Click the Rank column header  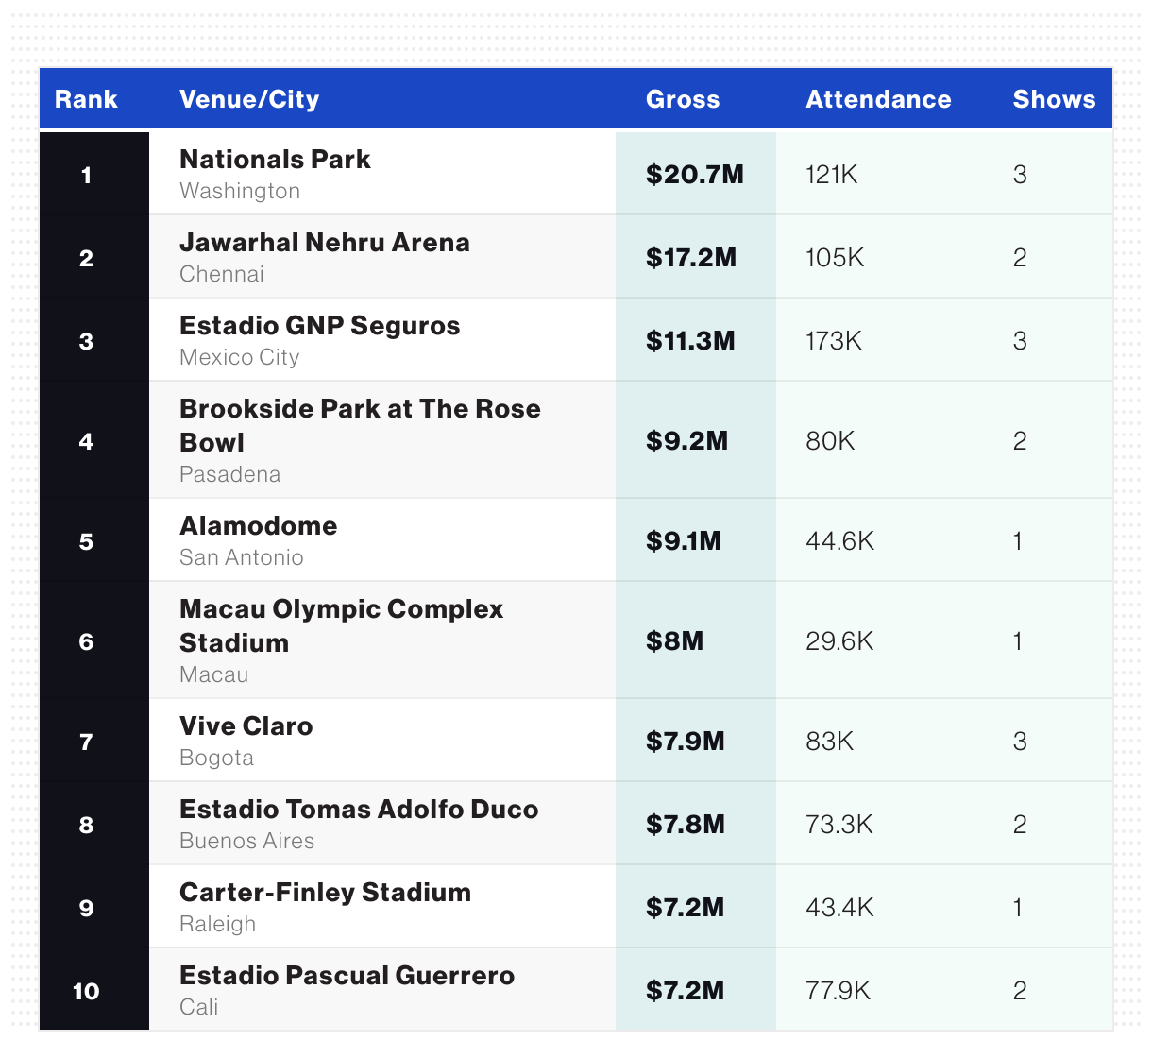pos(86,99)
